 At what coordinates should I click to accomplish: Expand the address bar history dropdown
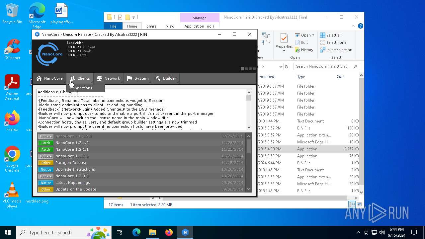tap(281, 66)
